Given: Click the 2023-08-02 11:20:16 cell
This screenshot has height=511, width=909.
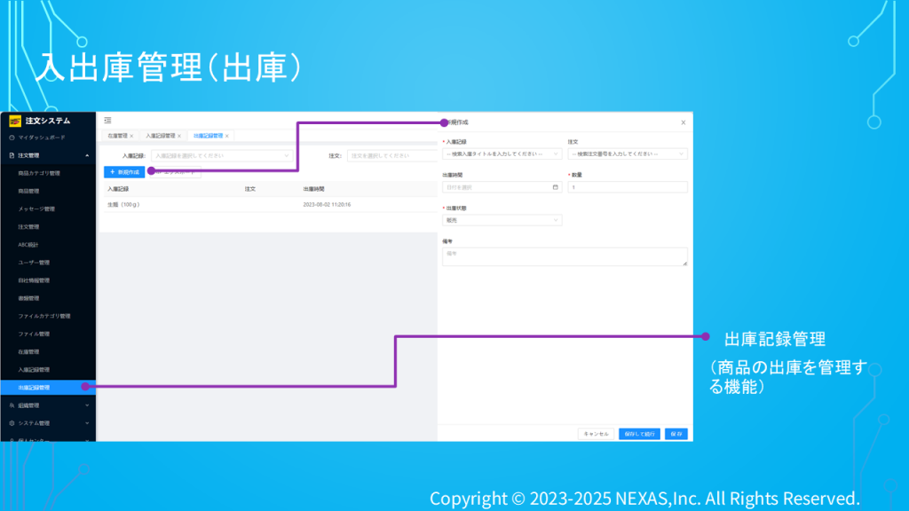Looking at the screenshot, I should (x=327, y=205).
